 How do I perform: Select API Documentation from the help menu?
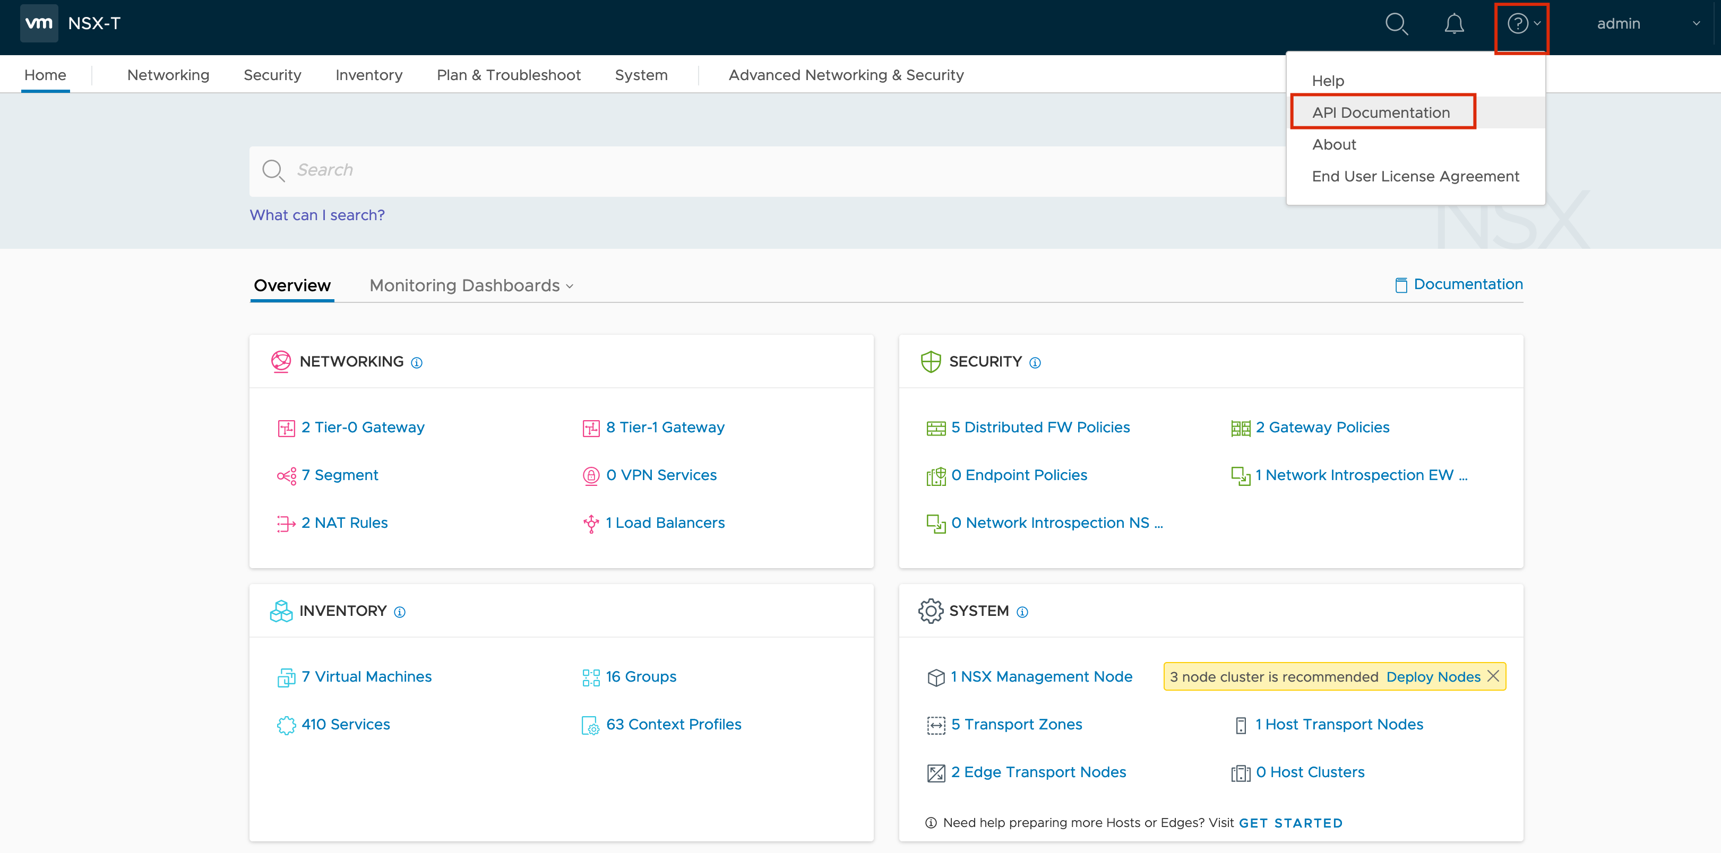click(1382, 112)
